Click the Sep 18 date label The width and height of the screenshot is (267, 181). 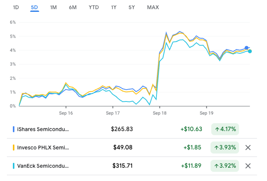pos(160,113)
